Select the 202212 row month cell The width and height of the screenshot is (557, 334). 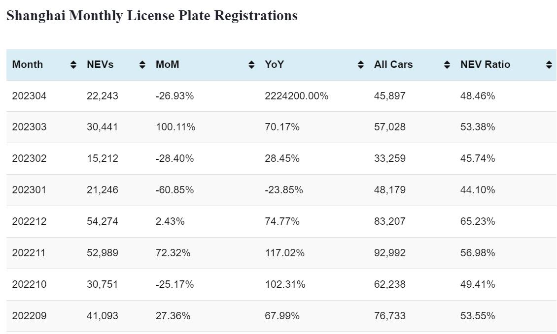29,221
